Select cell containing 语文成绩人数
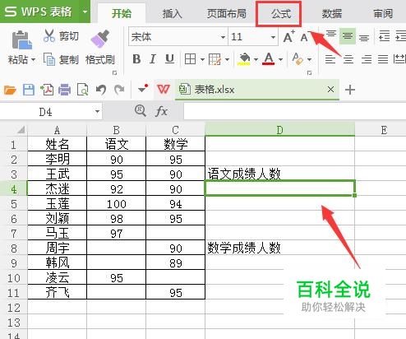The height and width of the screenshot is (339, 406). click(x=279, y=174)
